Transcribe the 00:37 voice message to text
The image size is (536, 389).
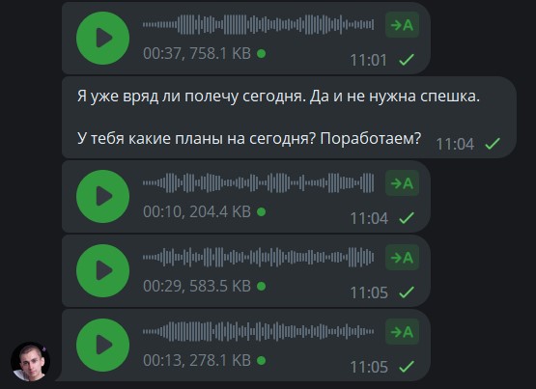pyautogui.click(x=402, y=24)
